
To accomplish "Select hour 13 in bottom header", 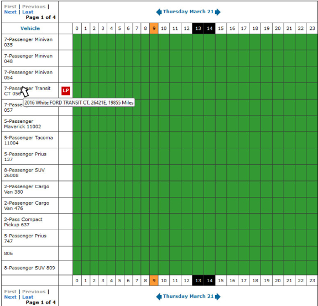I will pos(198,281).
